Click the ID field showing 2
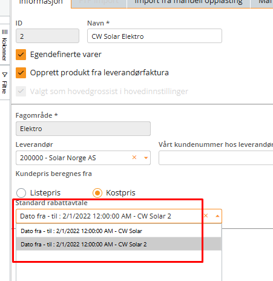The image size is (273, 281). point(47,36)
